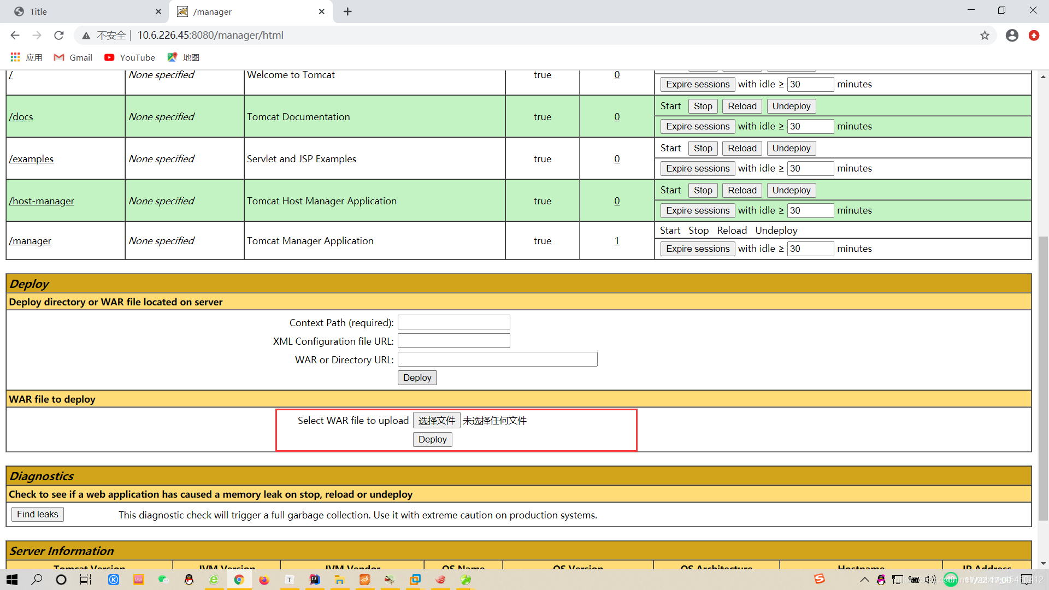The image size is (1049, 590).
Task: Expire sessions for /manager
Action: pos(698,249)
